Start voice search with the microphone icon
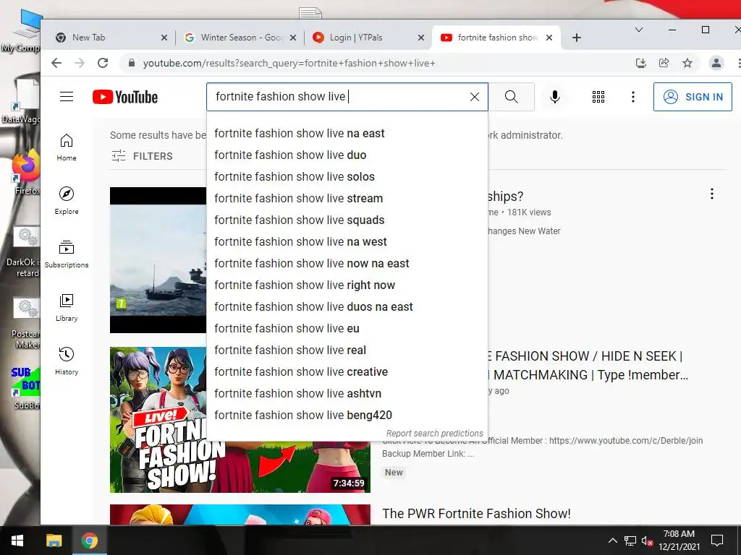741x555 pixels. coord(555,97)
